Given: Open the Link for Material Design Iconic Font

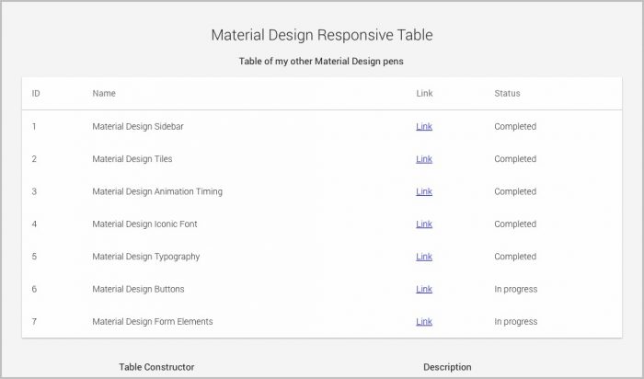Looking at the screenshot, I should click(424, 224).
